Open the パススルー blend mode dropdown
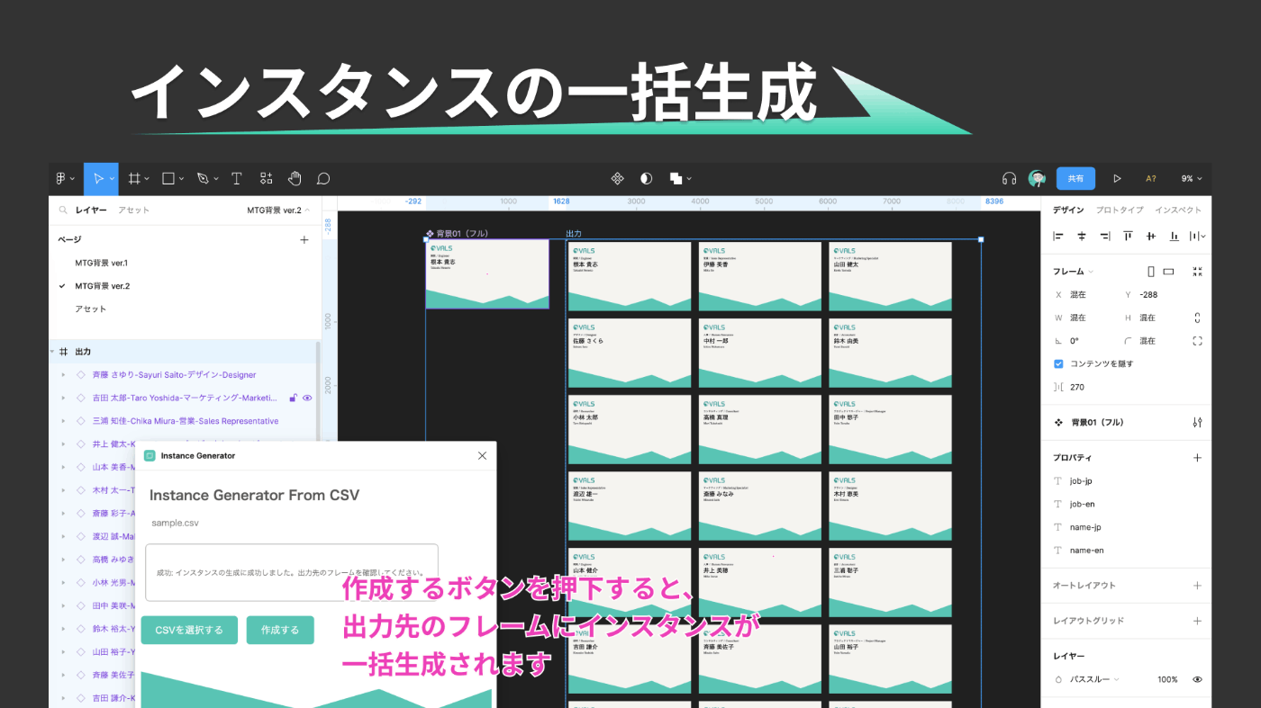 pyautogui.click(x=1094, y=680)
